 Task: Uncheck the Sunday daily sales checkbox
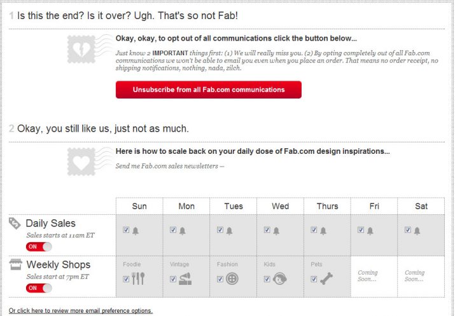126,230
